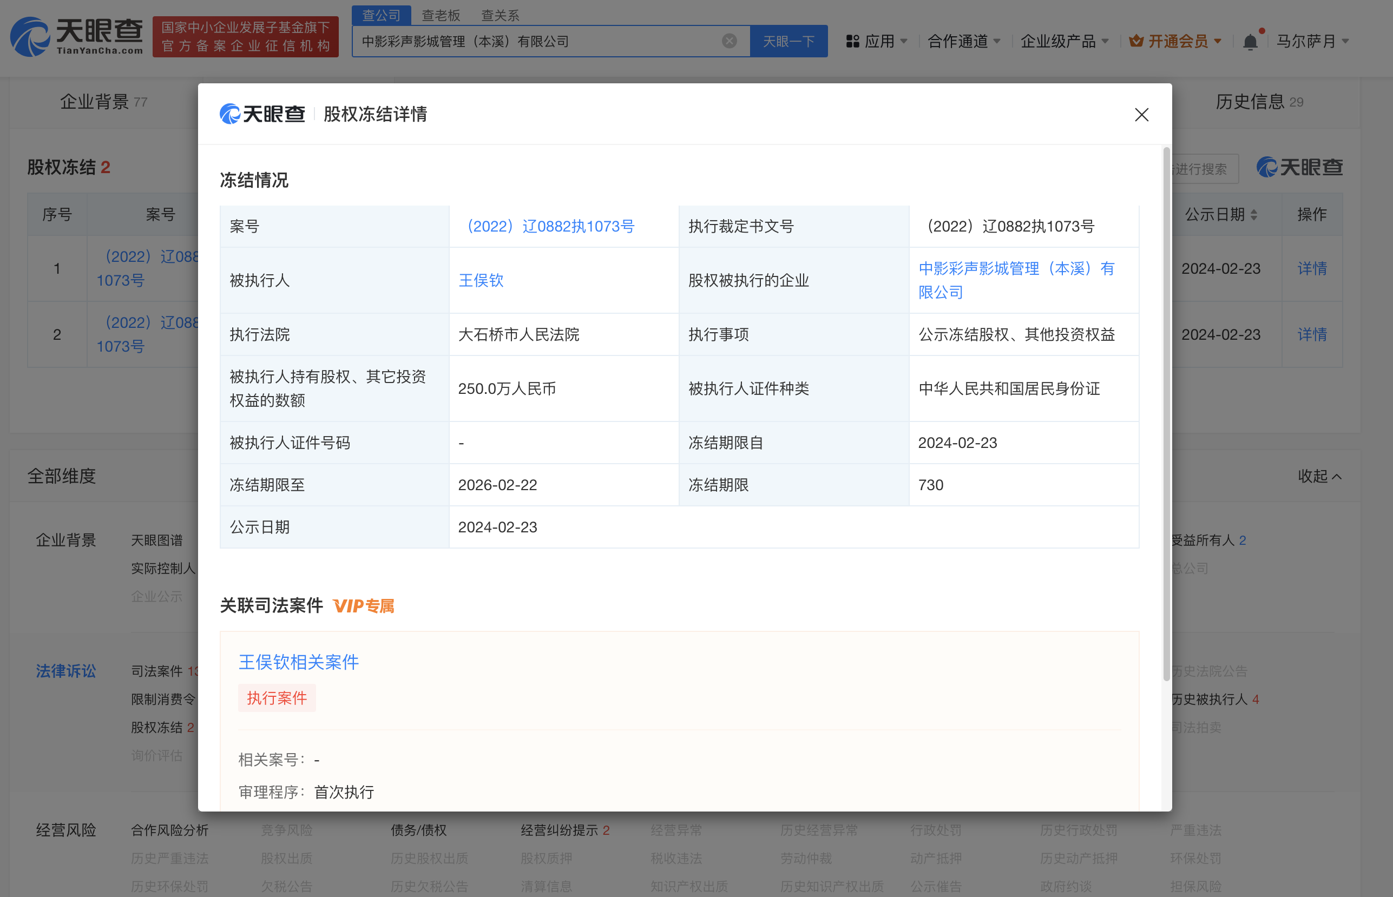
Task: Select the 经营风险 category
Action: [x=66, y=830]
